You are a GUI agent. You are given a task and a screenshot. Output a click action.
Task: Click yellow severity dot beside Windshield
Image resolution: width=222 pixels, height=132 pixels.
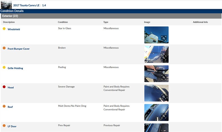tap(4, 29)
